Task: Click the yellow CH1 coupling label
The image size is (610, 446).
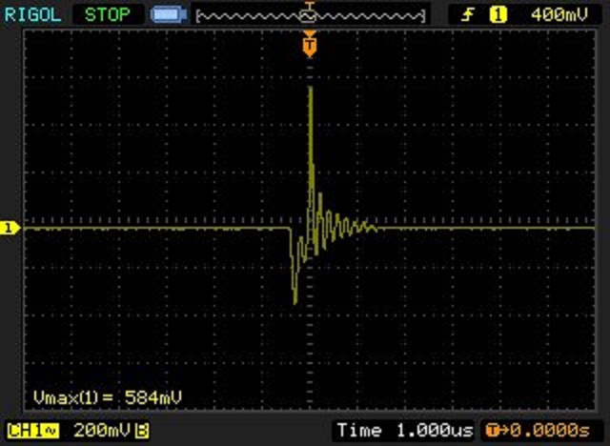Action: coord(33,431)
